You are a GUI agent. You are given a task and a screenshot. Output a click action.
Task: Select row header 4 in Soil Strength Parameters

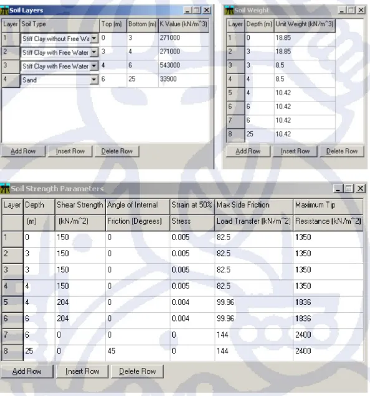(x=12, y=288)
